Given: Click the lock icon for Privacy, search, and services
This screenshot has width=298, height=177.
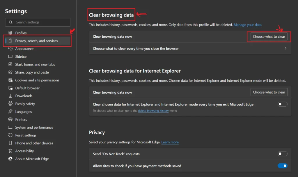Looking at the screenshot, I should pyautogui.click(x=10, y=41).
